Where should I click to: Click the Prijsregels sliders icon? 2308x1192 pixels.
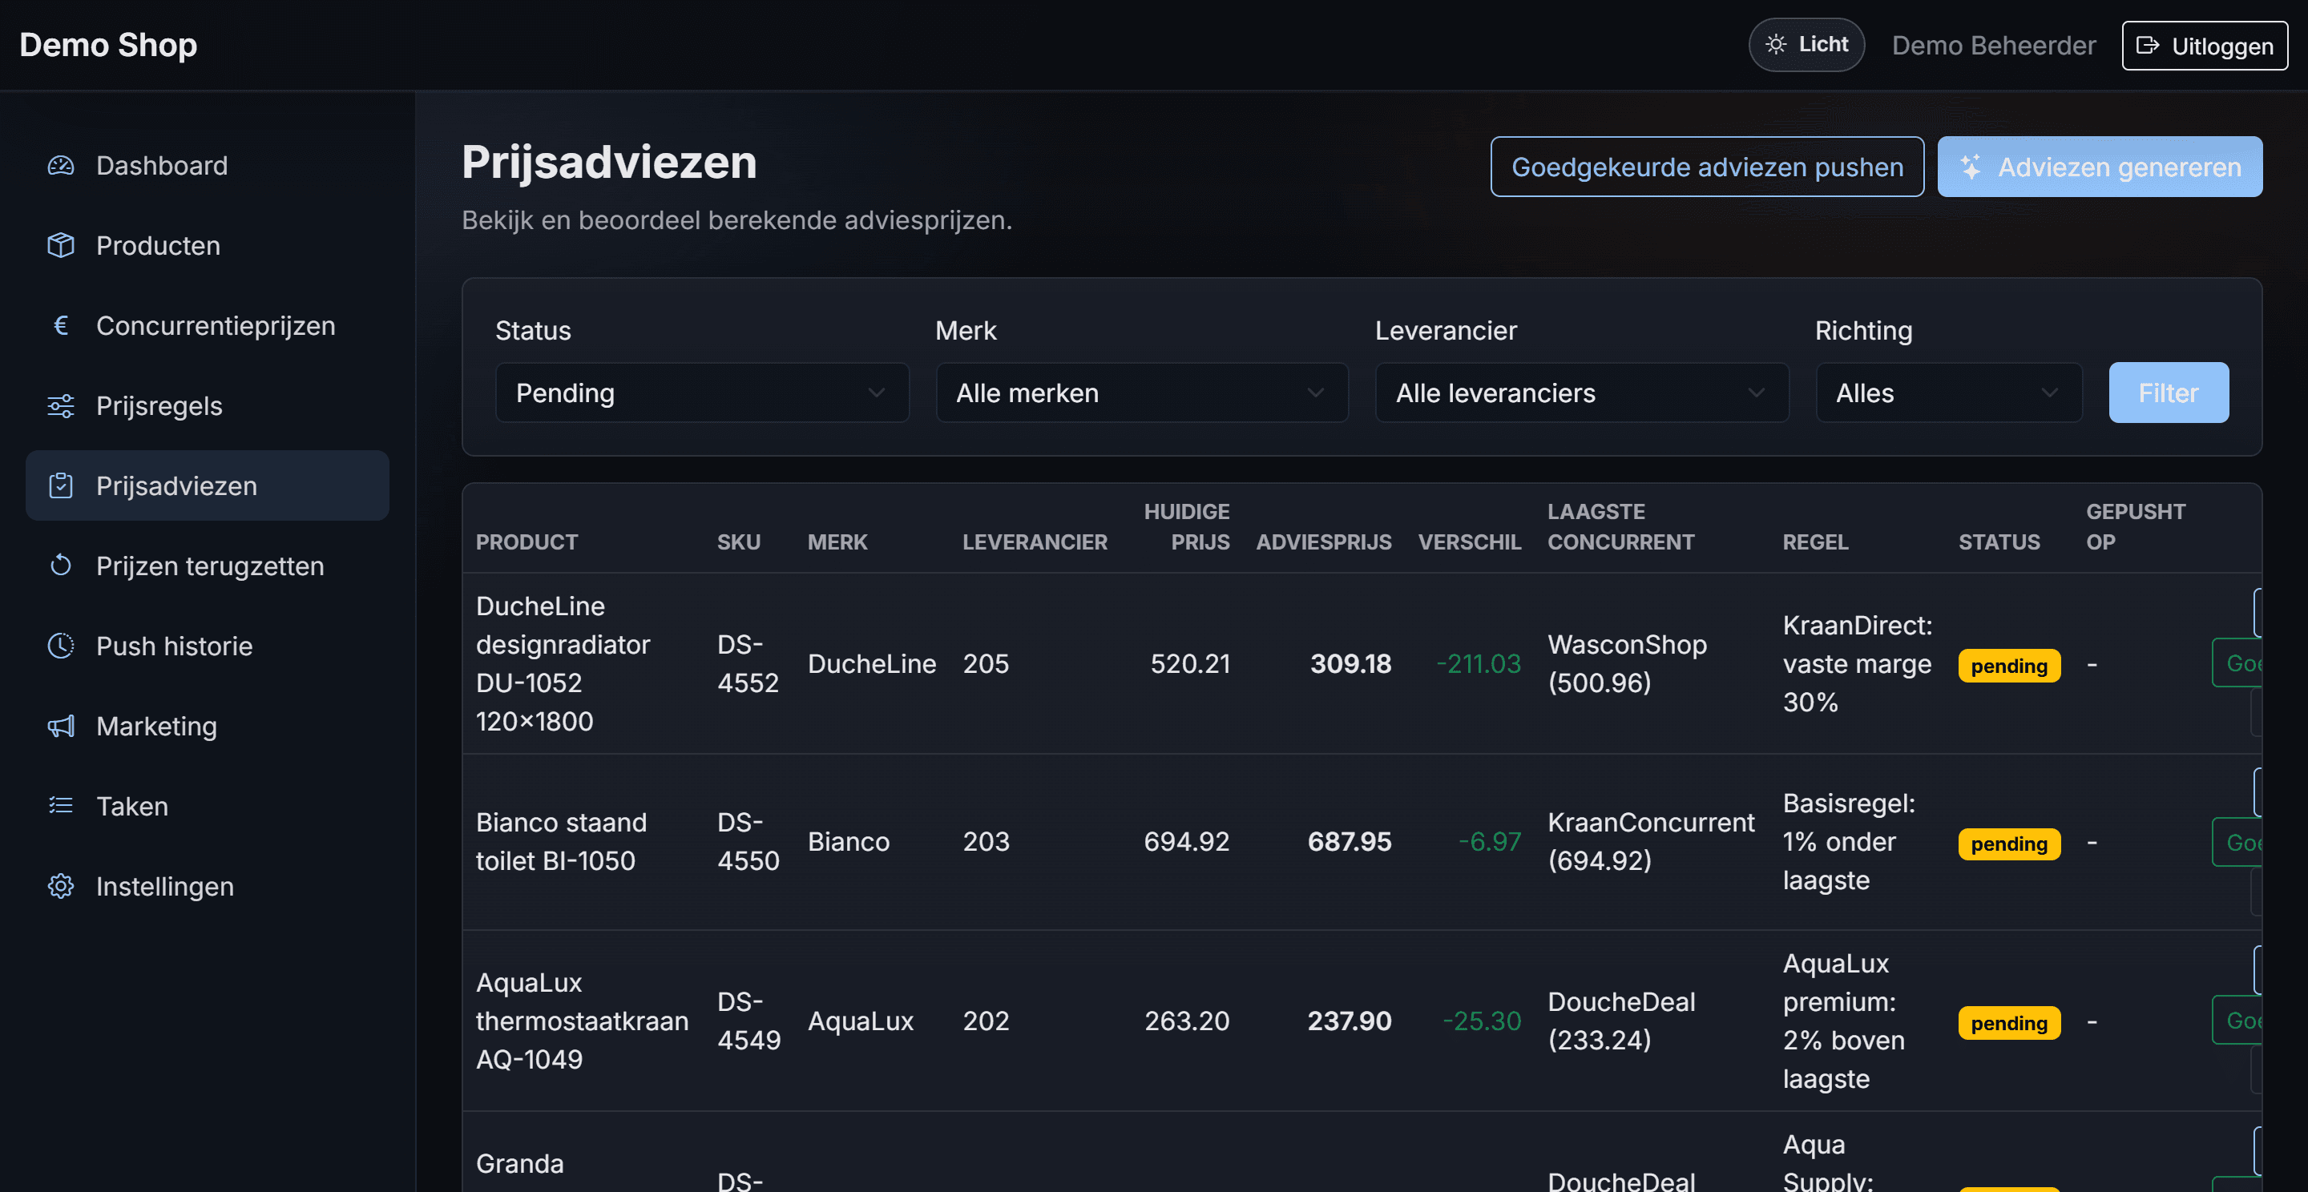60,405
